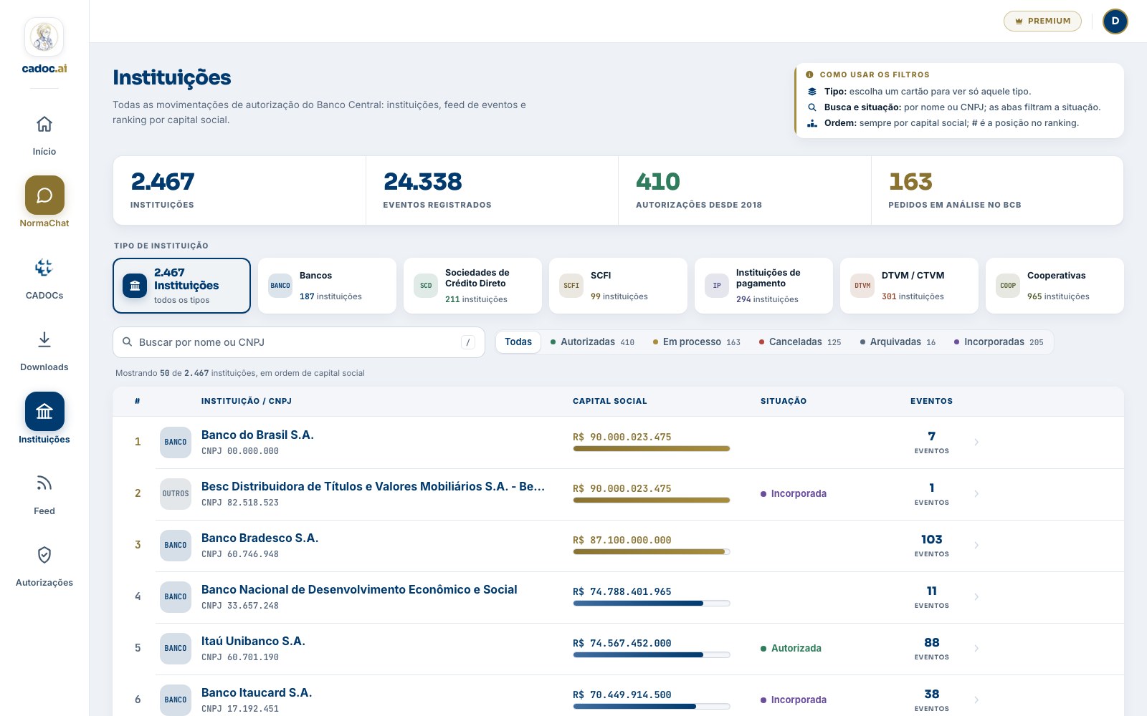
Task: Filter by Bancos type card
Action: pos(327,286)
